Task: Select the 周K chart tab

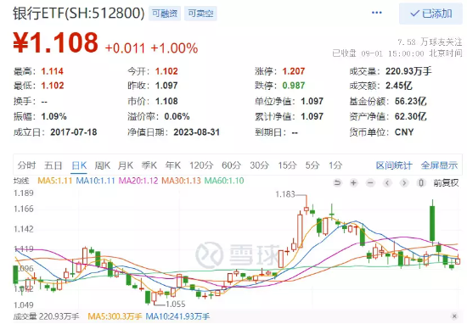Action: pyautogui.click(x=103, y=165)
